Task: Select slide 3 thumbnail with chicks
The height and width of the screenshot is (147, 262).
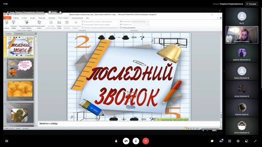Action: (20, 91)
